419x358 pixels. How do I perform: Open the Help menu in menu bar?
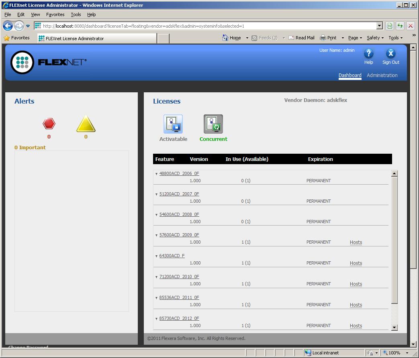click(91, 14)
